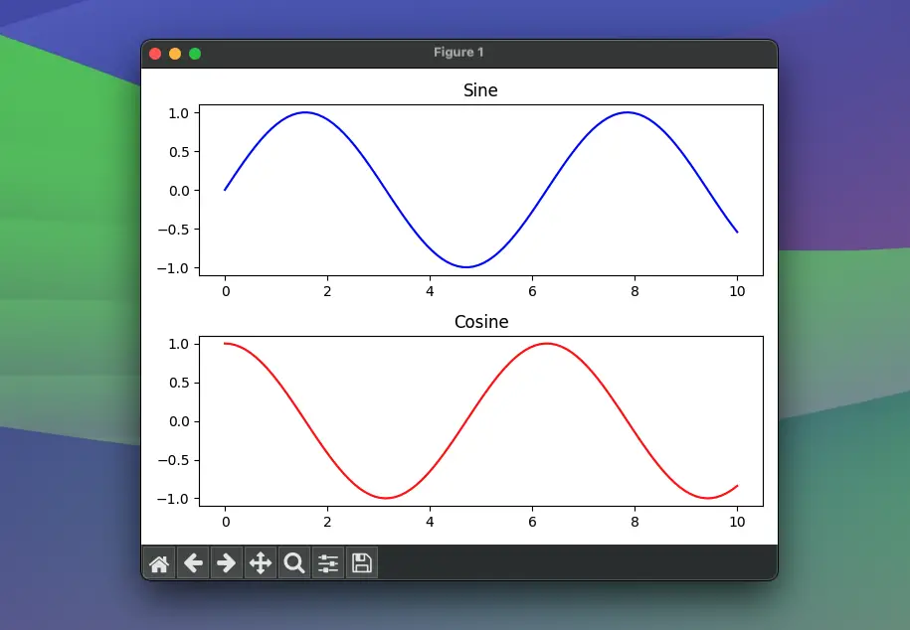
Task: Activate the Pan axes tool
Action: pyautogui.click(x=260, y=562)
